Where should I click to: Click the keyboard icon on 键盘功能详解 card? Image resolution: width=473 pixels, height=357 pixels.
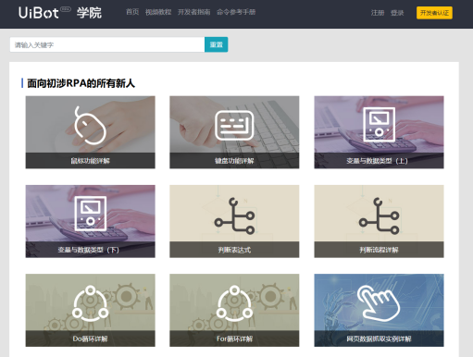tap(234, 126)
